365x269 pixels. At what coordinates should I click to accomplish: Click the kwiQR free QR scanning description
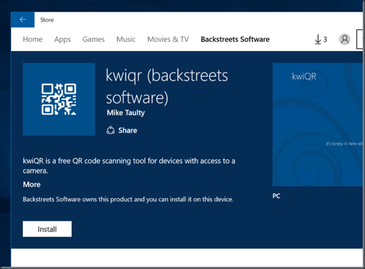129,165
